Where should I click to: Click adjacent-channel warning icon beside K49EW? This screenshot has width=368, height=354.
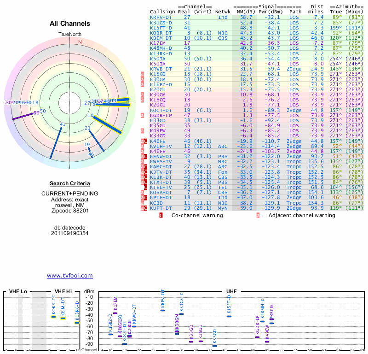(x=142, y=130)
